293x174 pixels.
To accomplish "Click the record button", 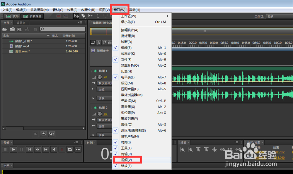I will click(x=62, y=149).
